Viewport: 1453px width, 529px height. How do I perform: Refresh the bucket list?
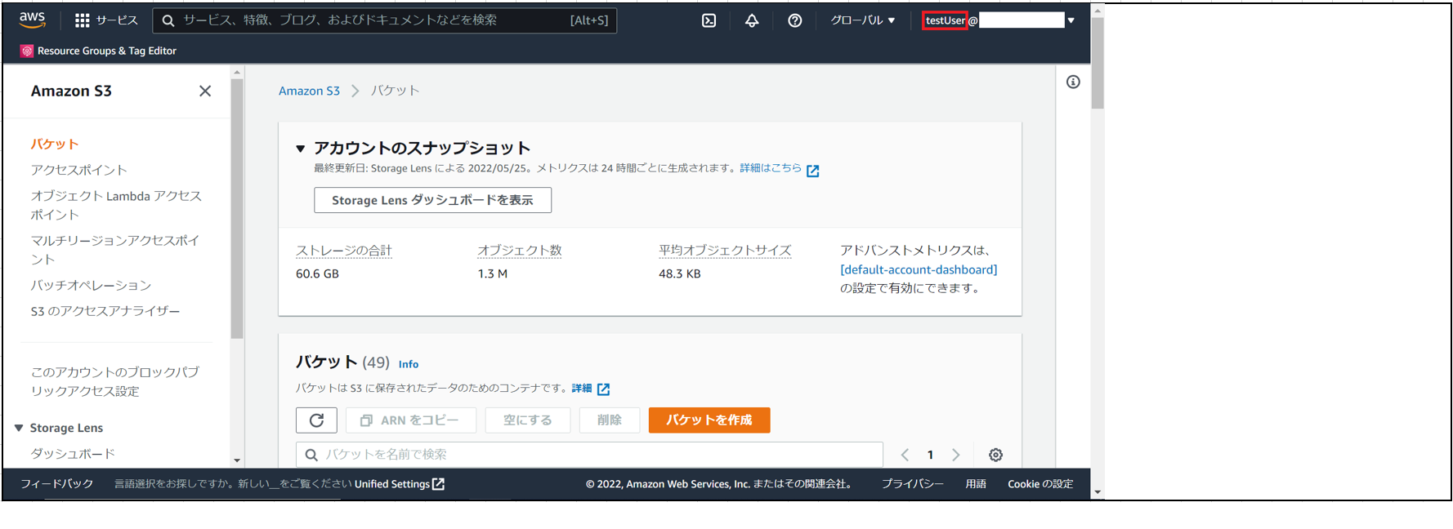316,420
